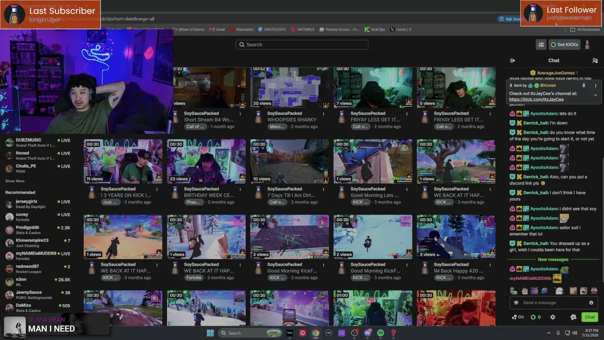This screenshot has width=604, height=340.
Task: Click Show More under followed channels
Action: [x=15, y=181]
